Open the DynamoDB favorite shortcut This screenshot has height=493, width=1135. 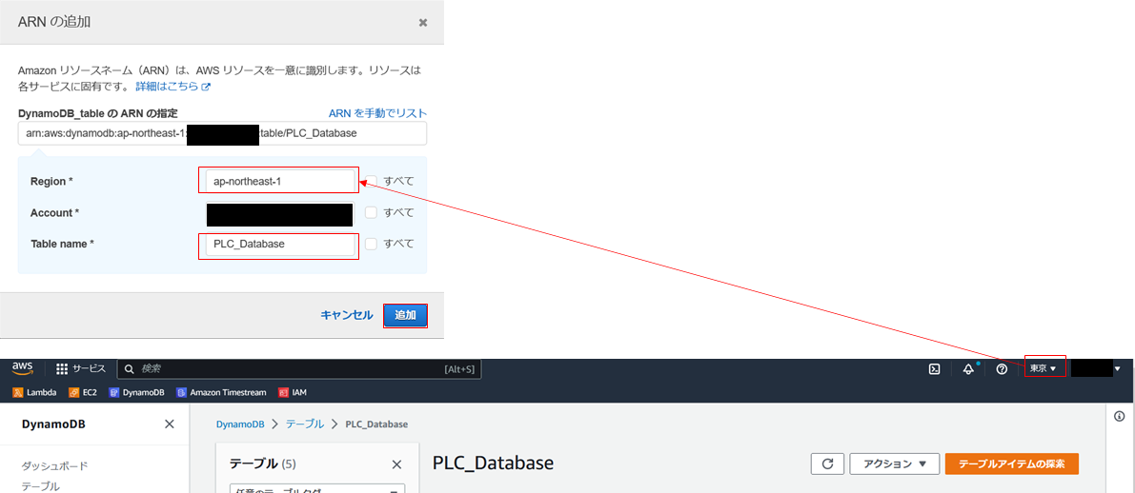coord(137,392)
